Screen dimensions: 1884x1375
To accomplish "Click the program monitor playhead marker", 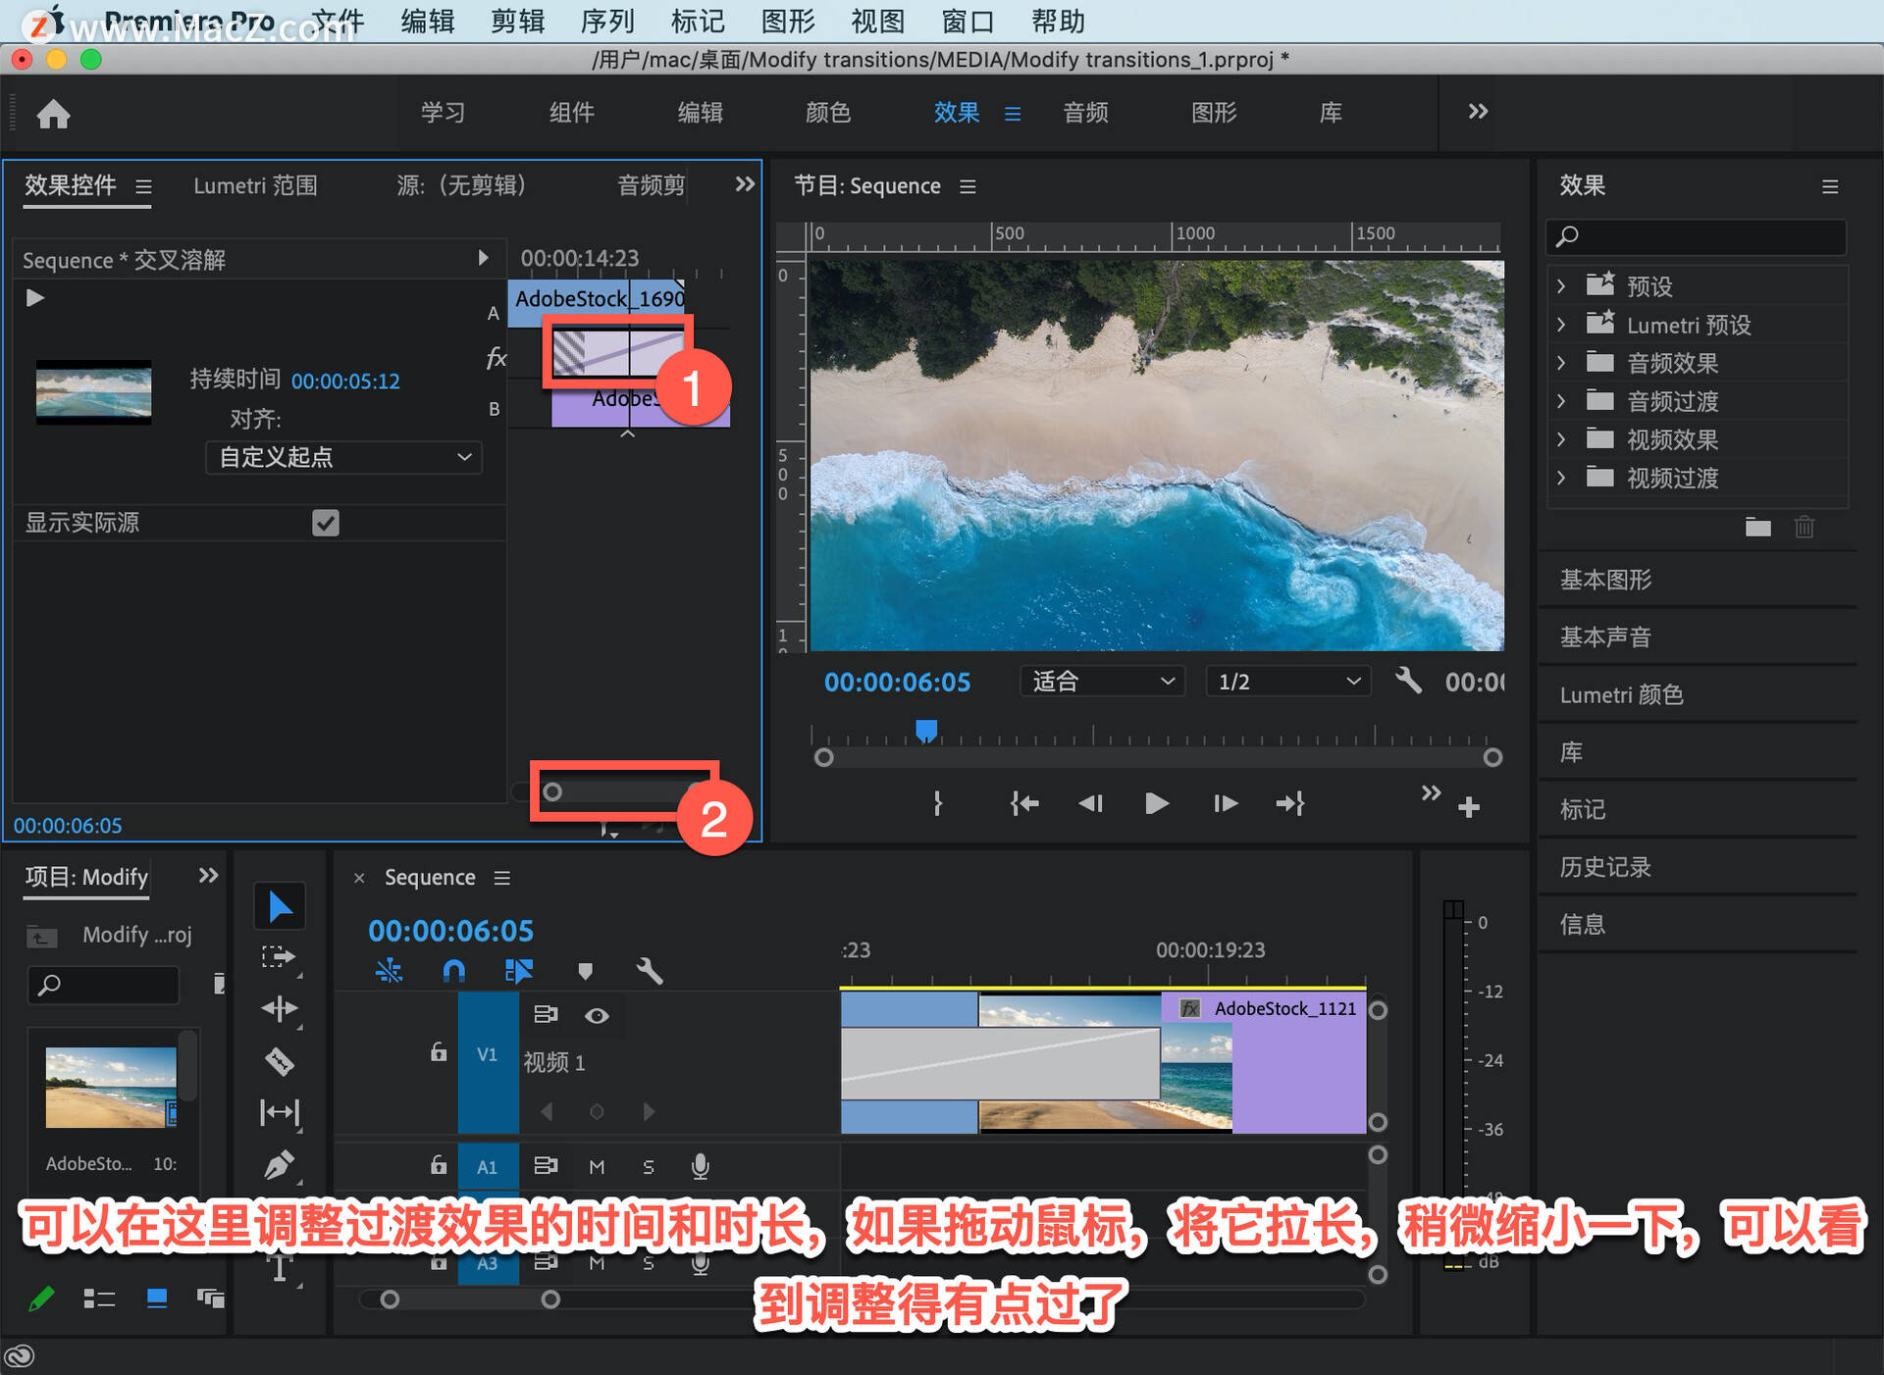I will coord(926,730).
